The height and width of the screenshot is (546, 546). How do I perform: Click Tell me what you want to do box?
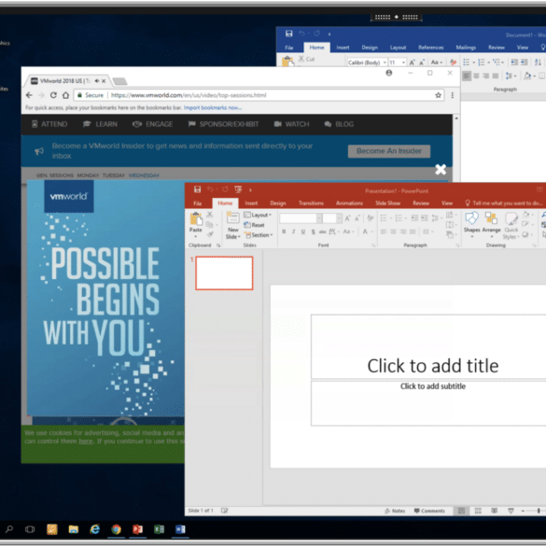point(504,203)
